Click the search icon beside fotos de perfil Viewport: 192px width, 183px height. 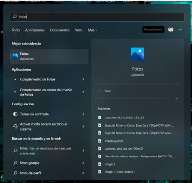click(x=15, y=173)
